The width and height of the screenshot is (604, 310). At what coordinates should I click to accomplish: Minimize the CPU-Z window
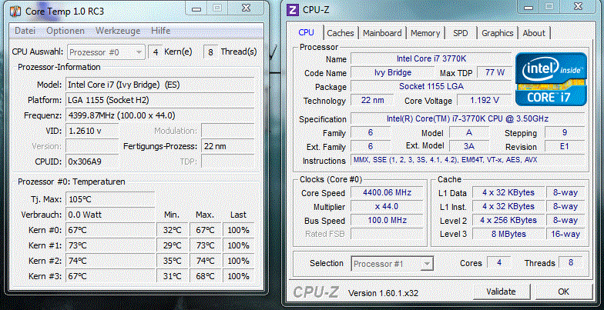tap(528, 7)
